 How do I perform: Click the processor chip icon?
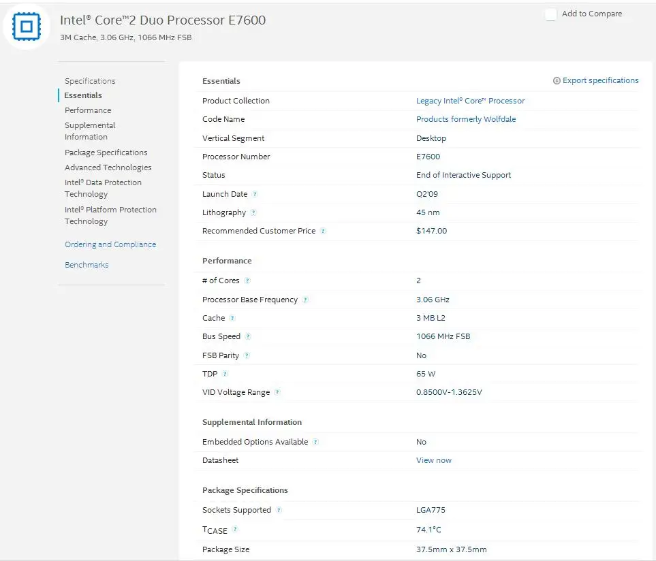pos(27,27)
